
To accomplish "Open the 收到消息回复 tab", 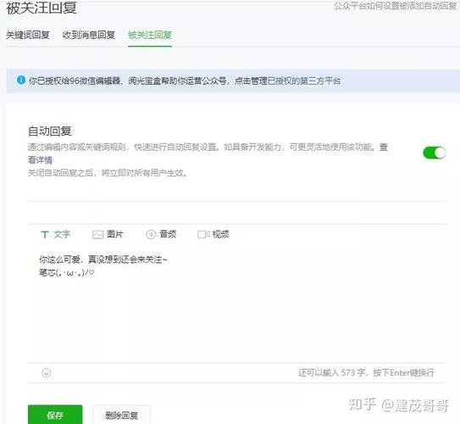I will (x=89, y=35).
